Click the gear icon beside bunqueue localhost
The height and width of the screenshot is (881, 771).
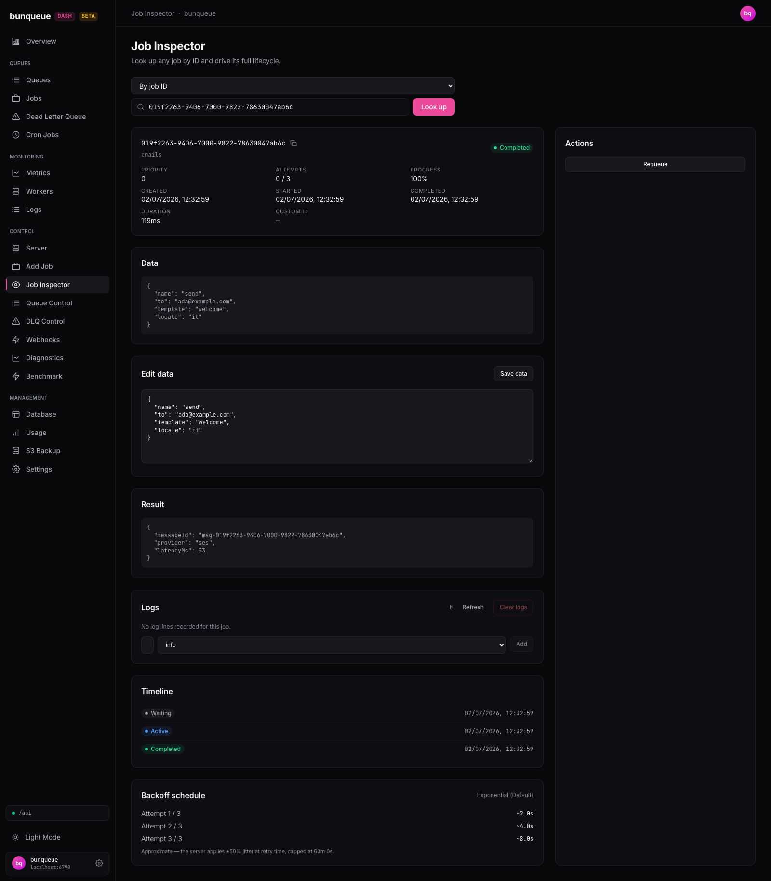99,863
